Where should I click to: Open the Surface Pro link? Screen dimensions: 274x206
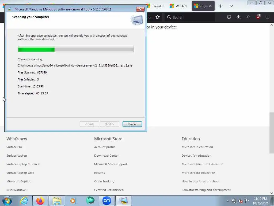point(14,147)
